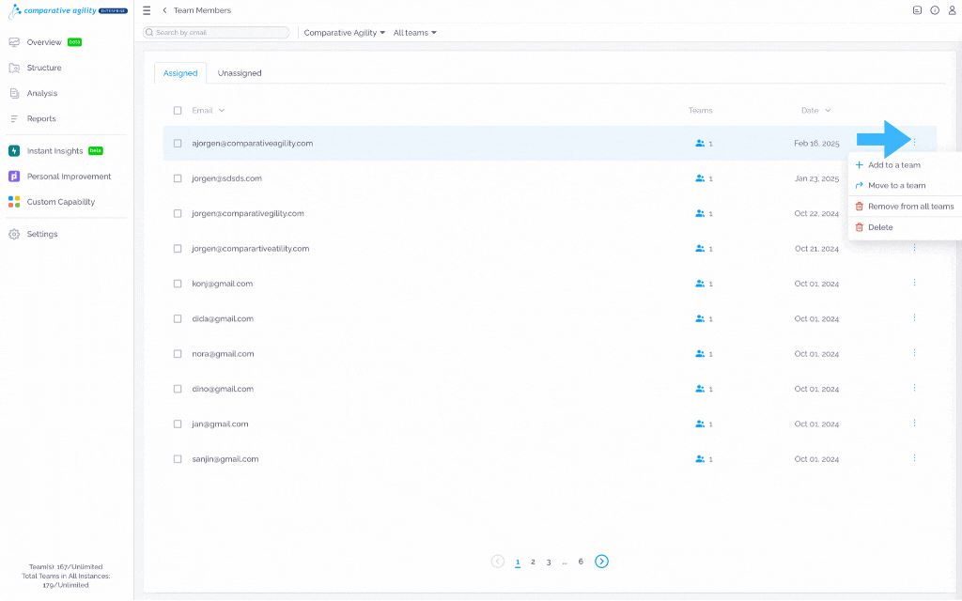Tick checkbox for ajorgen@comparativeagility.com
Image resolution: width=962 pixels, height=601 pixels.
pyautogui.click(x=178, y=144)
